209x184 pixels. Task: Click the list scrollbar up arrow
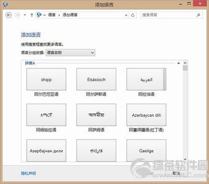point(185,63)
